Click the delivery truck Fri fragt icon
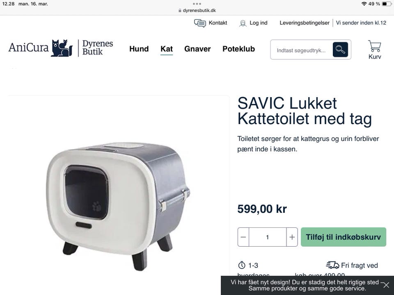 coord(332,265)
